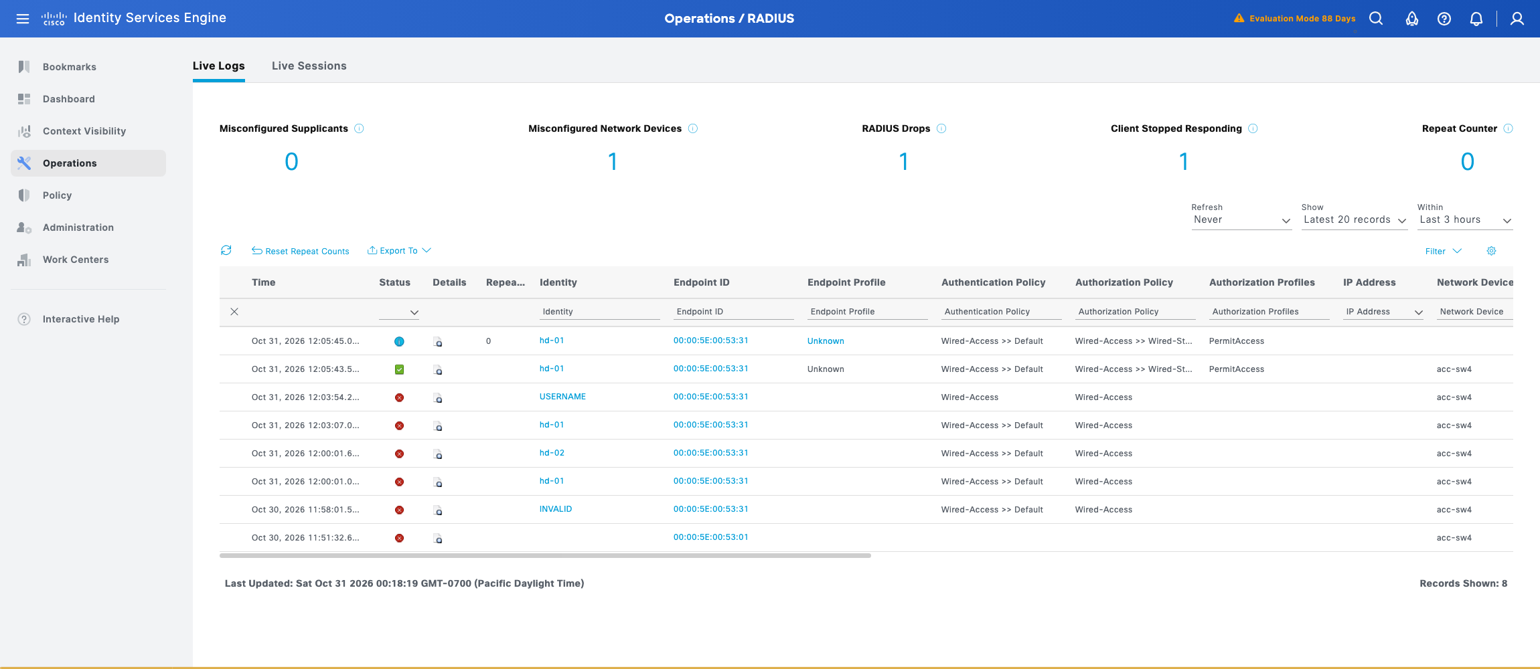Viewport: 1540px width, 669px height.
Task: Click the horizontal table scrollbar
Action: click(x=545, y=555)
